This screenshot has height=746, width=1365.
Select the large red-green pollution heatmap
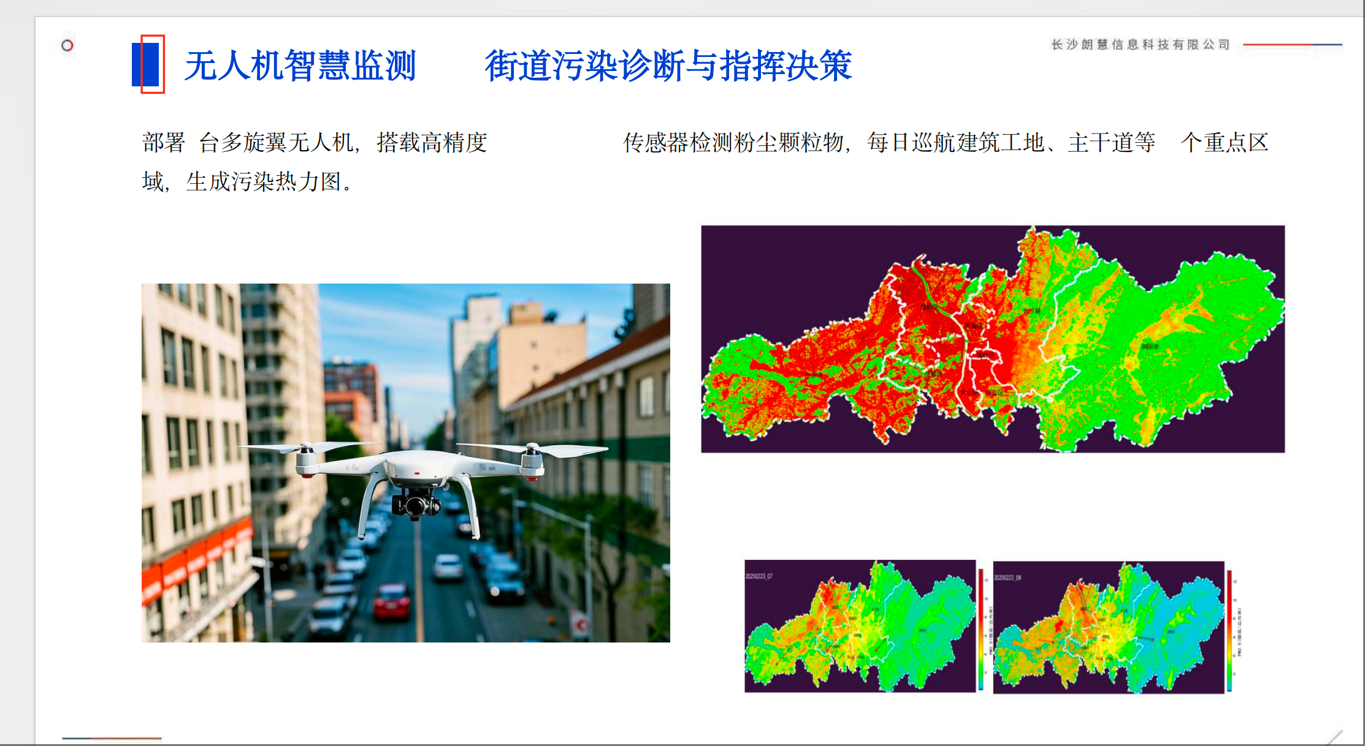[993, 339]
